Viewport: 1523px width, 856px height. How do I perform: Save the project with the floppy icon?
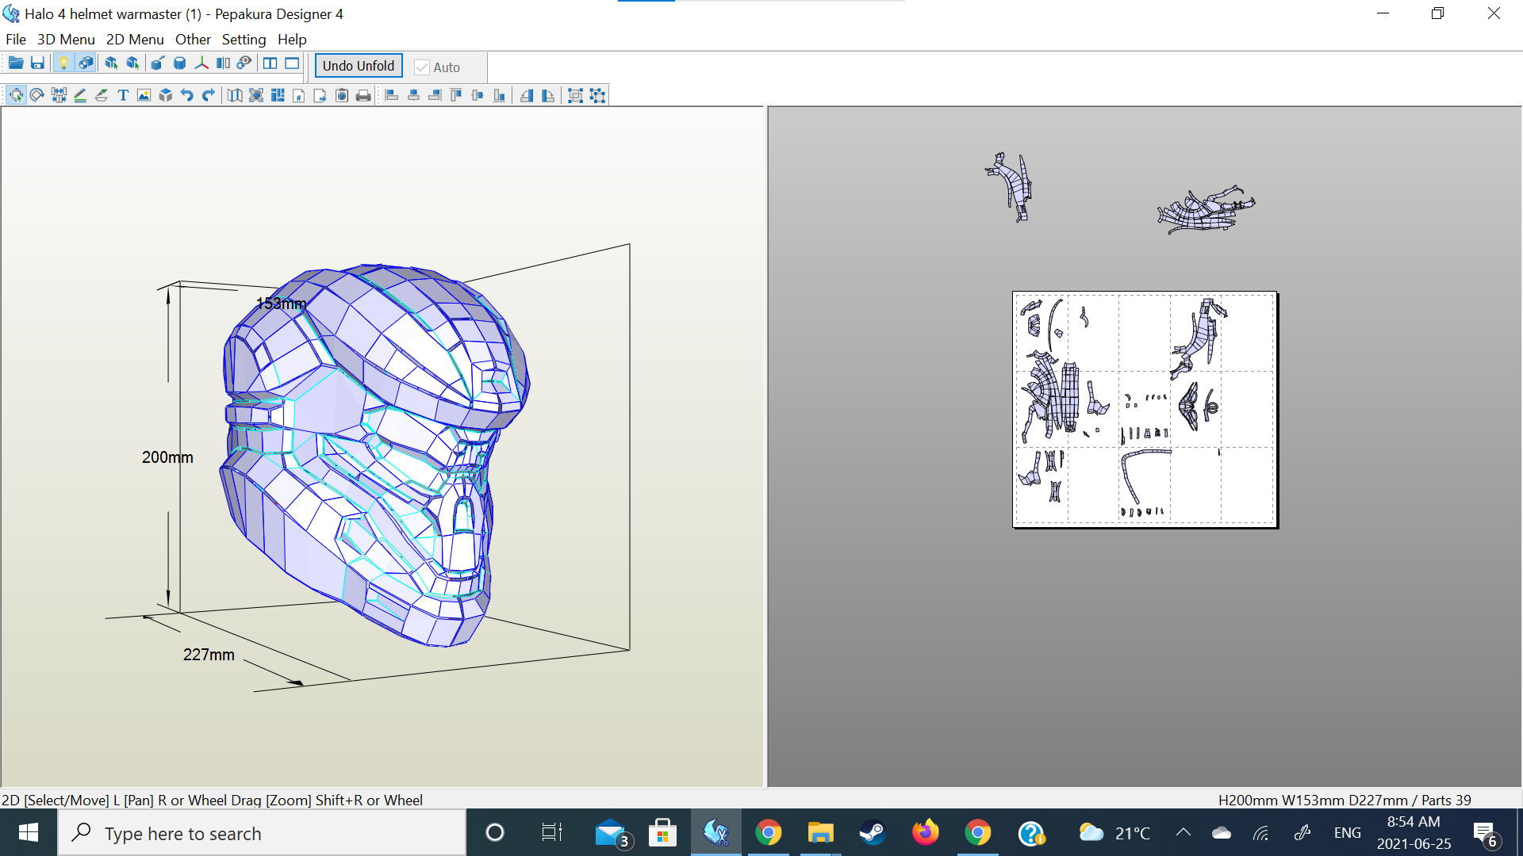[x=37, y=63]
